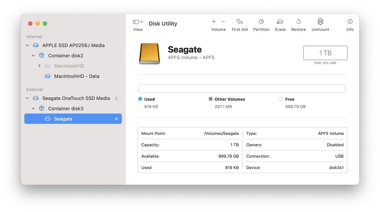Screen dimensions: 380x212
Task: Click the large yellow Seagate drive thumbnail
Action: pos(149,54)
